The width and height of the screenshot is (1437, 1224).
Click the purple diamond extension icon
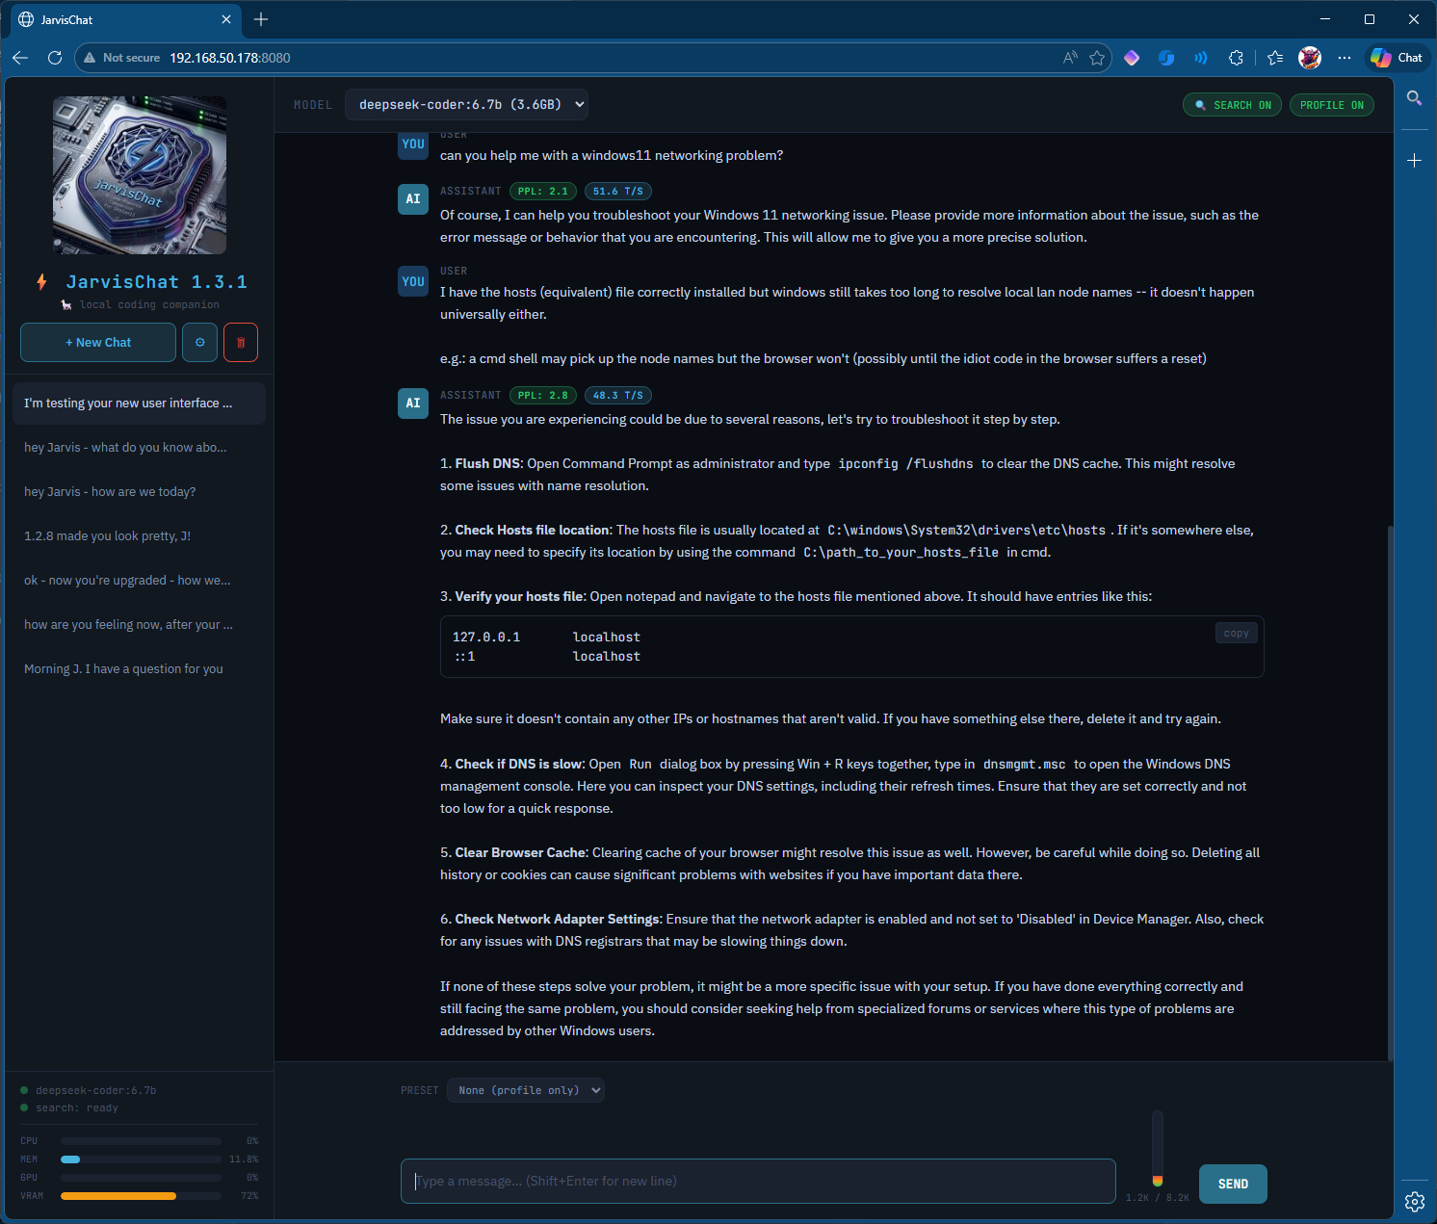(x=1132, y=58)
